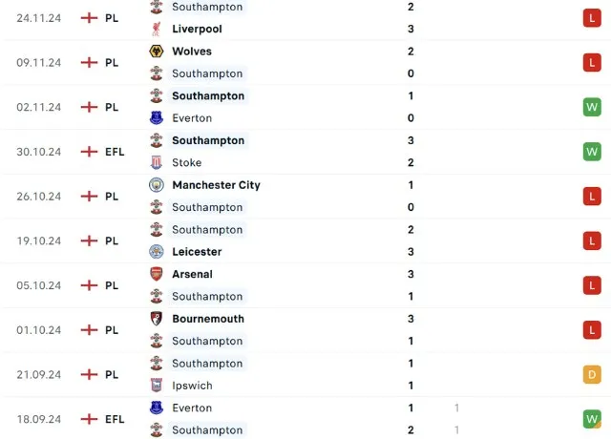611x439 pixels.
Task: Click the loss badge for Wolves match
Action: pos(592,63)
